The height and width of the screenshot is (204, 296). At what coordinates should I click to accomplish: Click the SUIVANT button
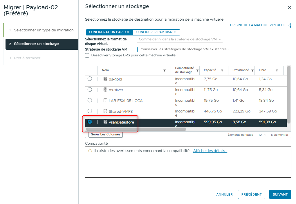pyautogui.click(x=280, y=194)
